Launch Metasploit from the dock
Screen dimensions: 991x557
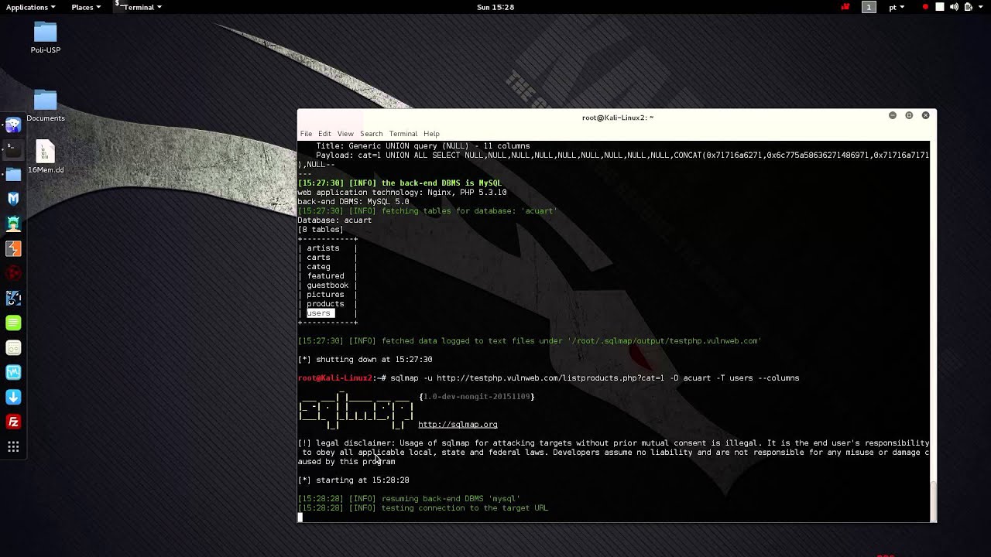13,199
